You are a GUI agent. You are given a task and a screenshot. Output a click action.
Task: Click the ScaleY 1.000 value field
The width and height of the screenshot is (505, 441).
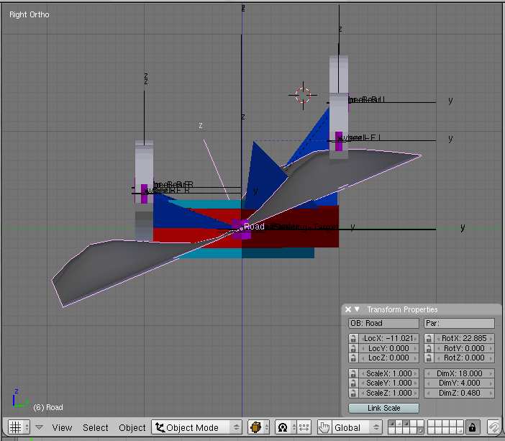pos(388,383)
